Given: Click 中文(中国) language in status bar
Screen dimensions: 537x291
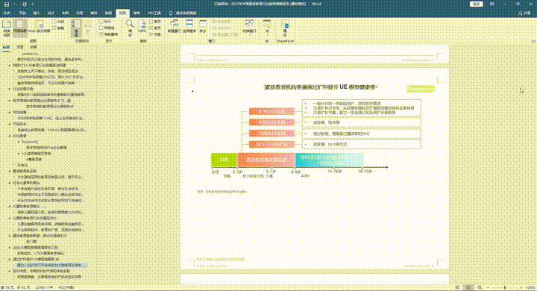Looking at the screenshot, I should coord(66,287).
